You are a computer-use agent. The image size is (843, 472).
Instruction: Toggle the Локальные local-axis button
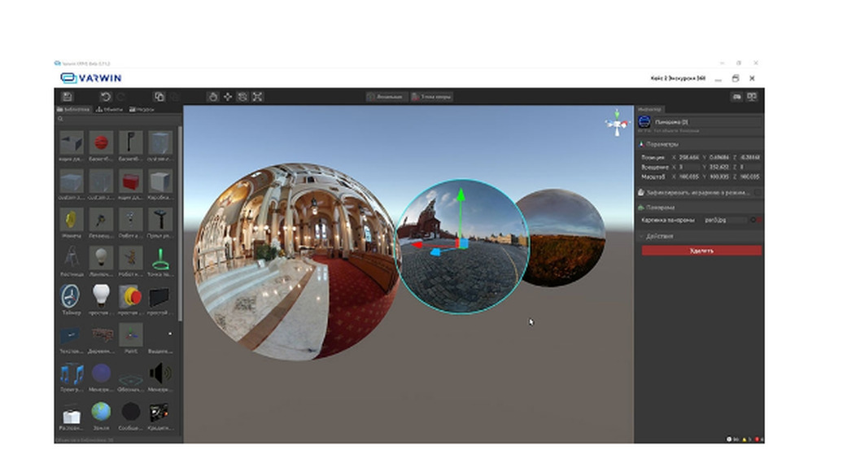pos(385,97)
